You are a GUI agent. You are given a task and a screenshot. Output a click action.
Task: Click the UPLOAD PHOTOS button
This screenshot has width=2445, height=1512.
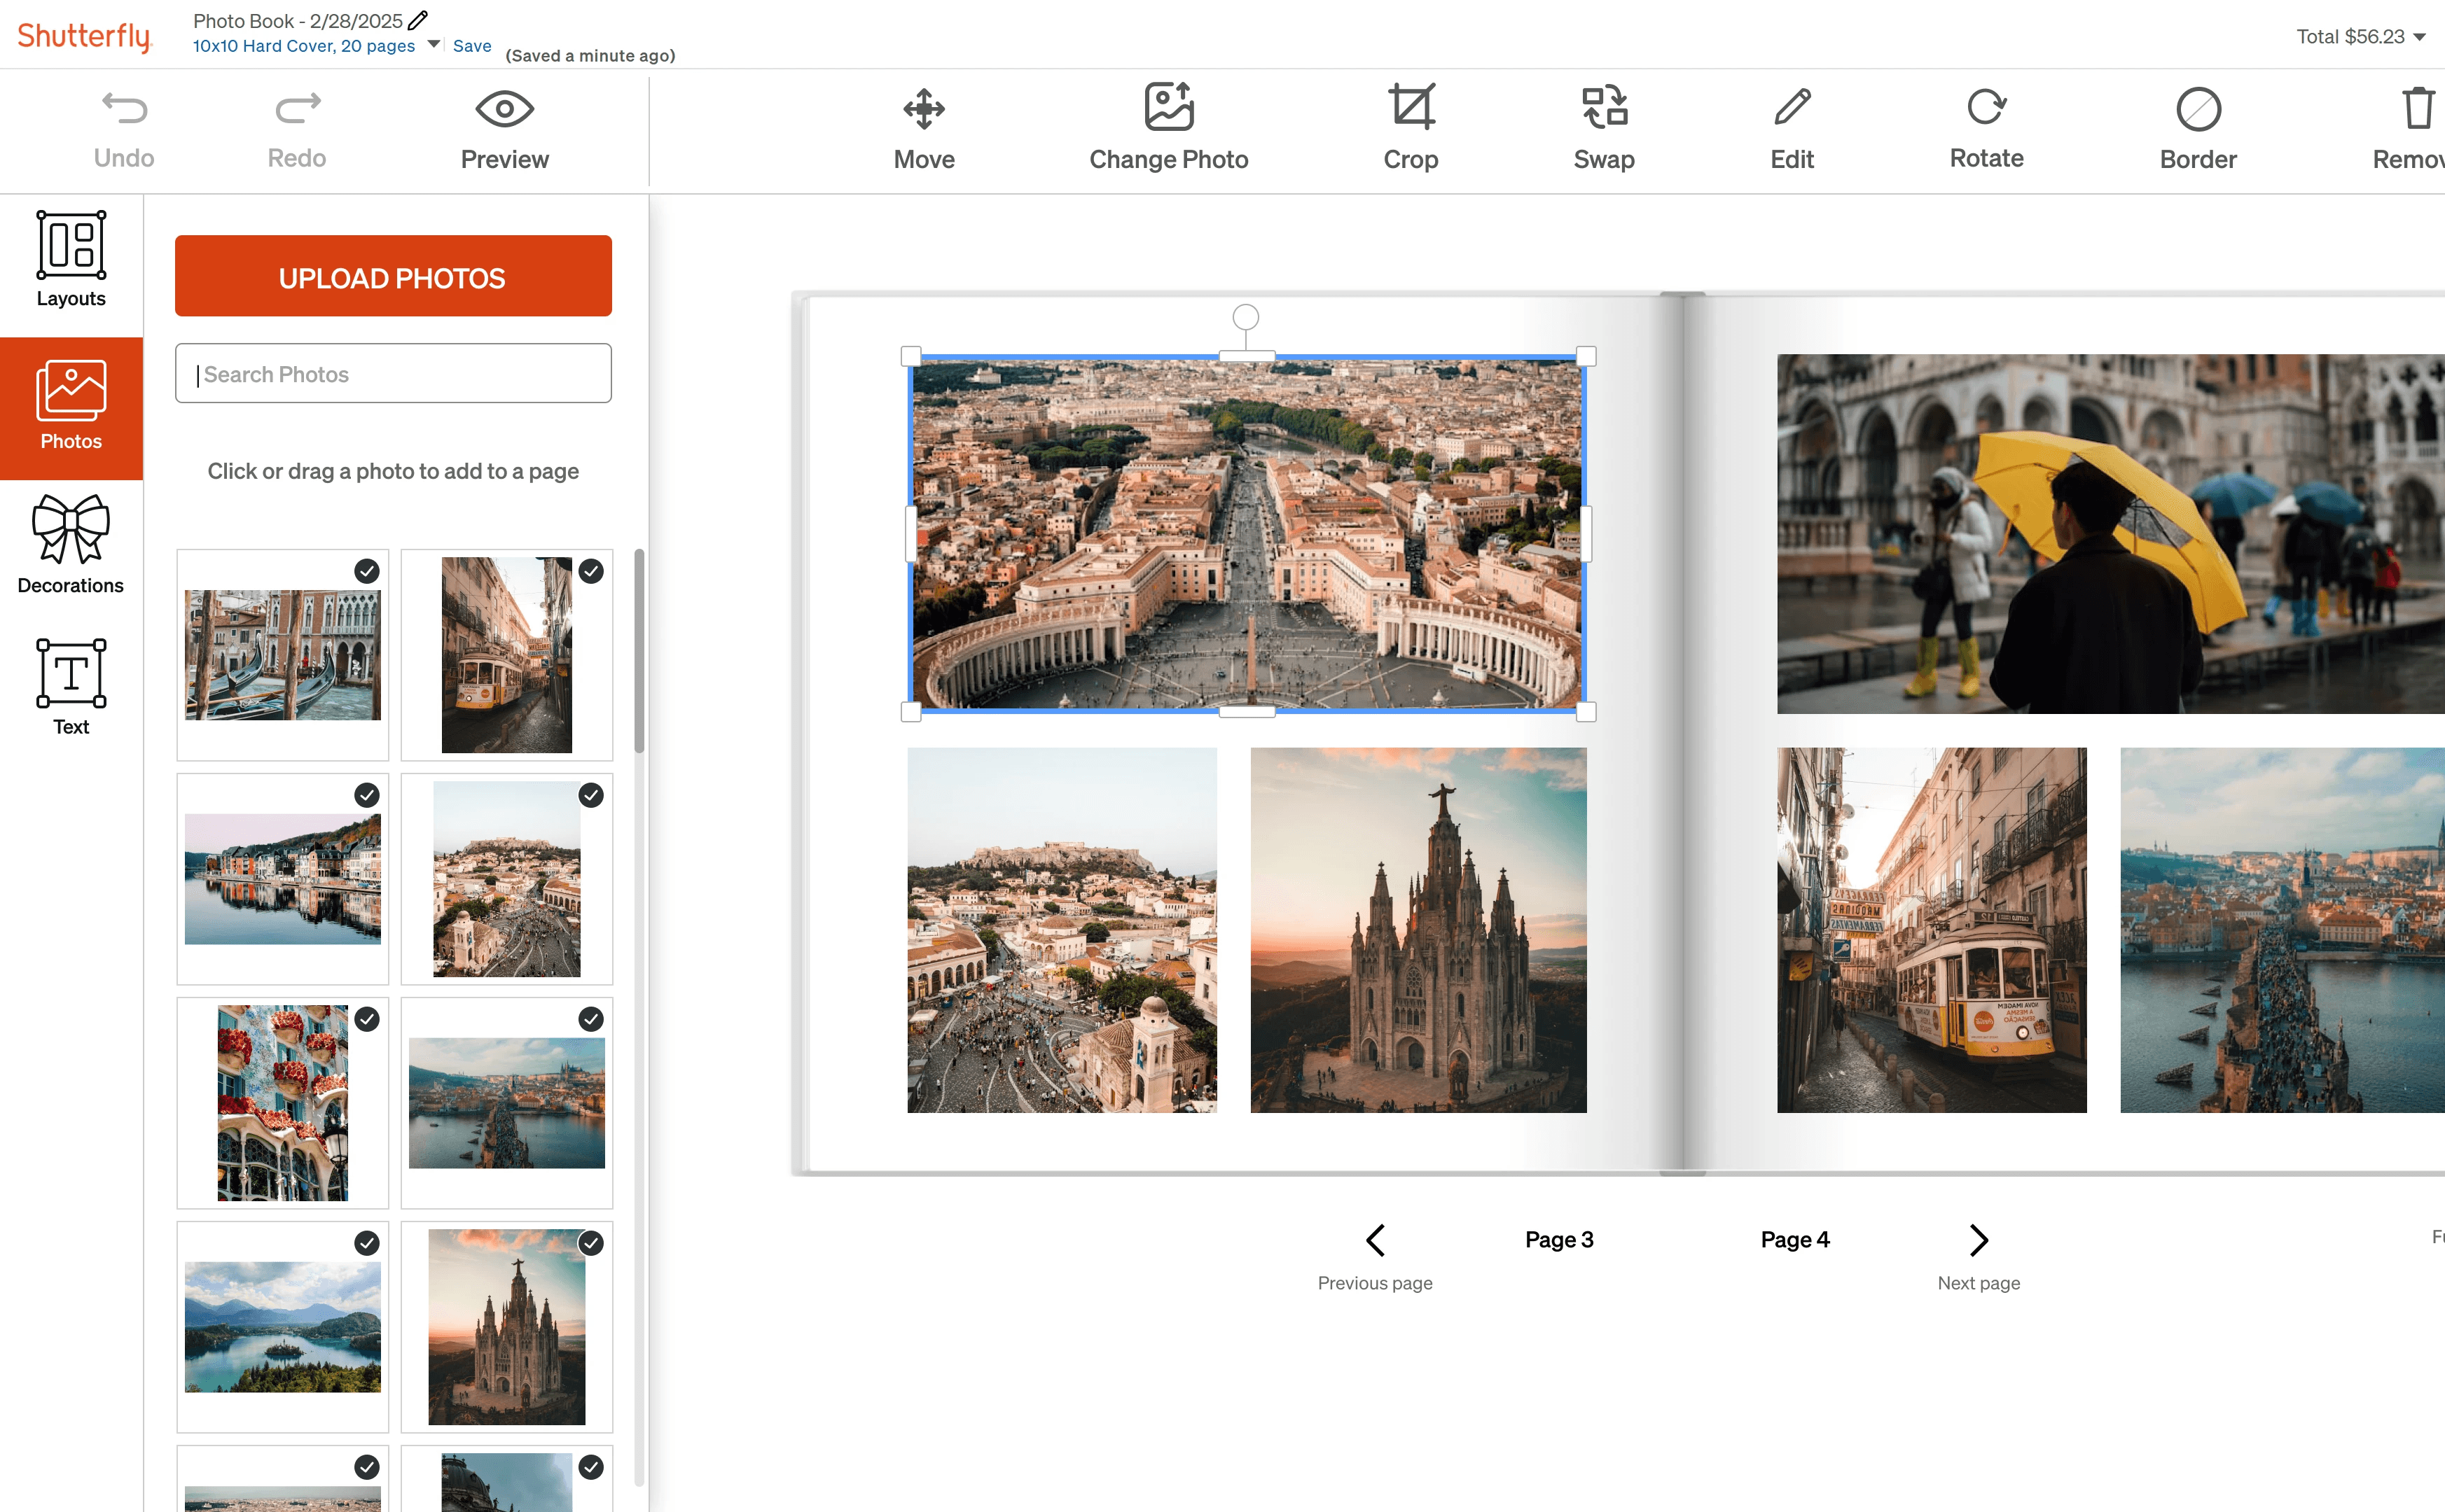tap(393, 277)
